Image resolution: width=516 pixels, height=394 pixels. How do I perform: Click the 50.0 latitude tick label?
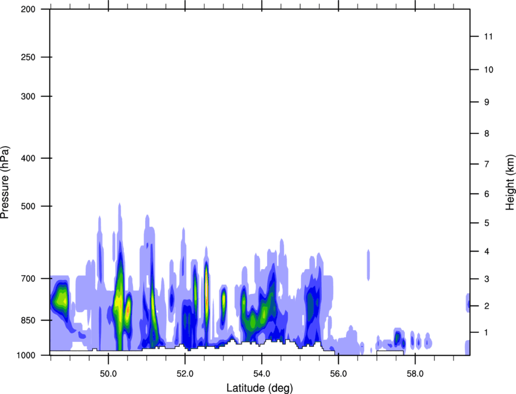coord(108,374)
